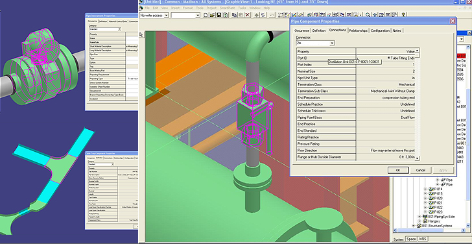Select the P-021 item in the tree
472x244 pixels.
tap(438, 202)
